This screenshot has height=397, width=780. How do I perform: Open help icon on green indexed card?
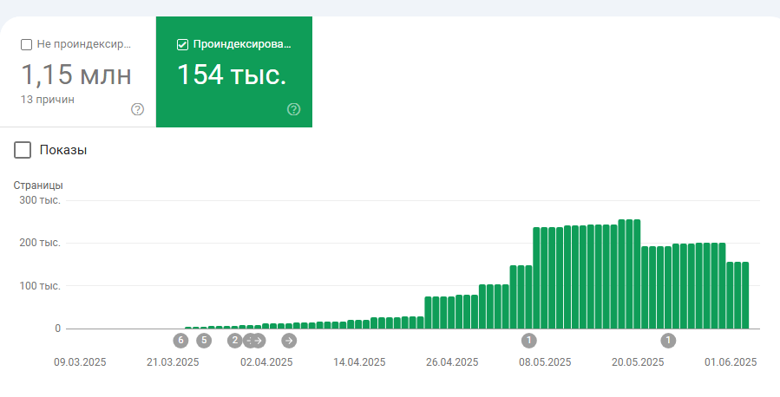coord(293,109)
